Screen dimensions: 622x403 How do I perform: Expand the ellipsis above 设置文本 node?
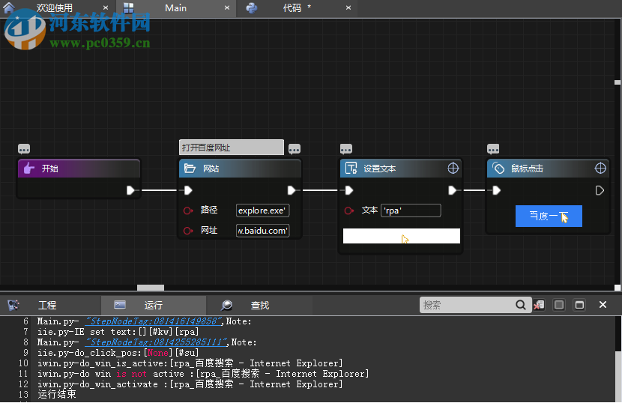(x=345, y=149)
